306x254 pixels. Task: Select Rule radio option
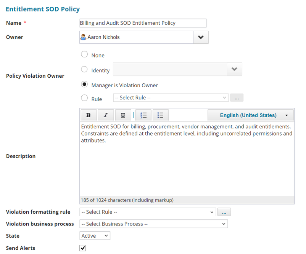click(84, 98)
